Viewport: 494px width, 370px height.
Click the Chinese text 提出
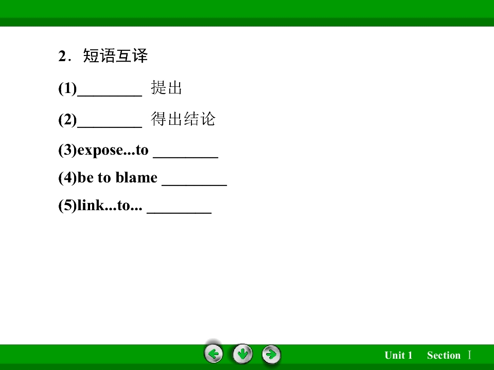click(x=166, y=87)
